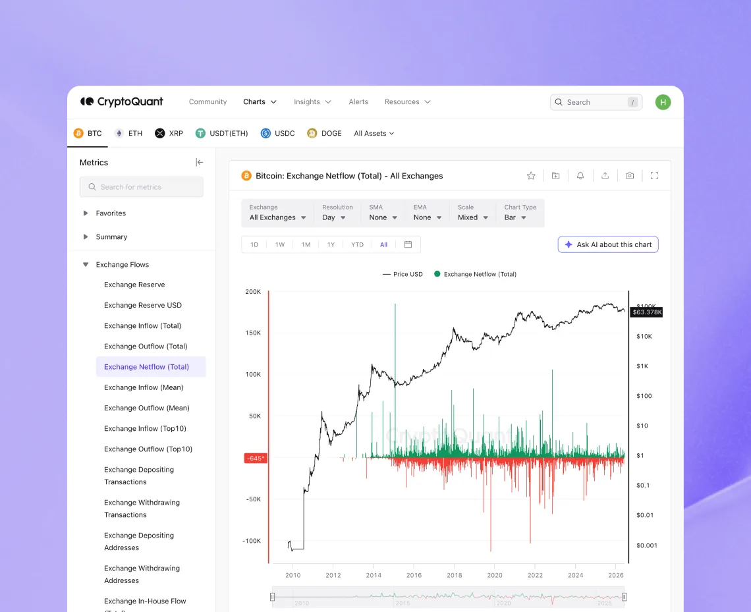Open the Resolution dropdown
751x612 pixels.
pos(337,213)
